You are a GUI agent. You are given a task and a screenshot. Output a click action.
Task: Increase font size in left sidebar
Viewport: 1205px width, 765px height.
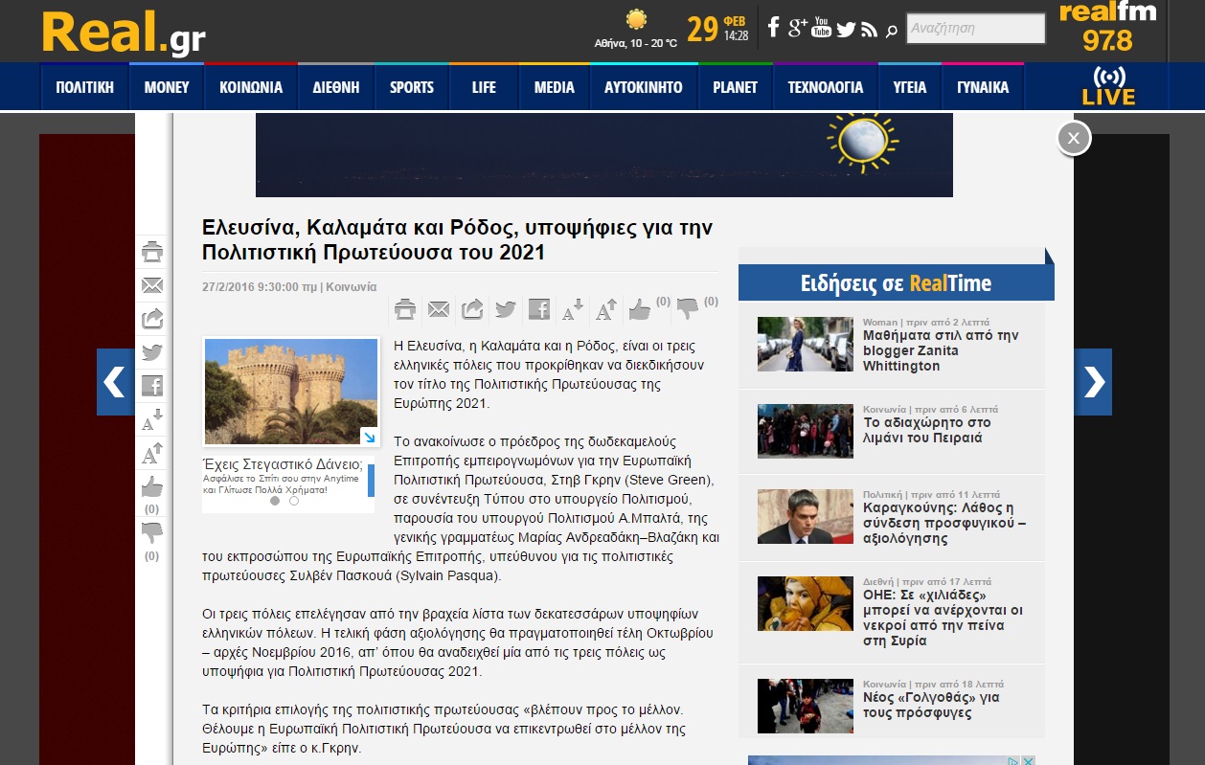coord(152,452)
